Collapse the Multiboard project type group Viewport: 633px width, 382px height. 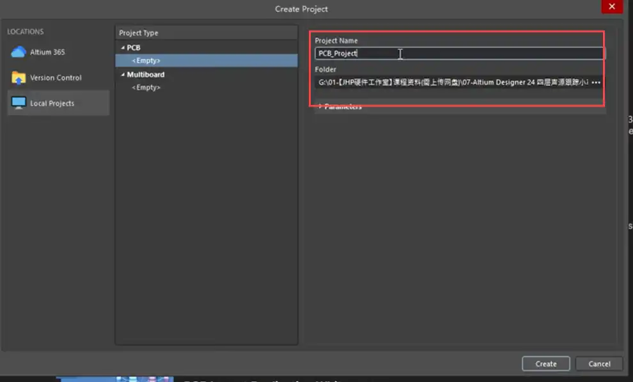pyautogui.click(x=122, y=75)
